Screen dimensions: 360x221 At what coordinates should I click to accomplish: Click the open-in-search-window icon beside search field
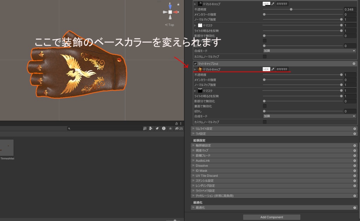click(x=144, y=129)
